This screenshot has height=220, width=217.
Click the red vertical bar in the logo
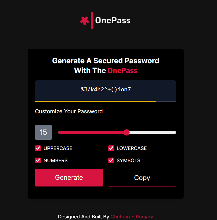(92, 21)
